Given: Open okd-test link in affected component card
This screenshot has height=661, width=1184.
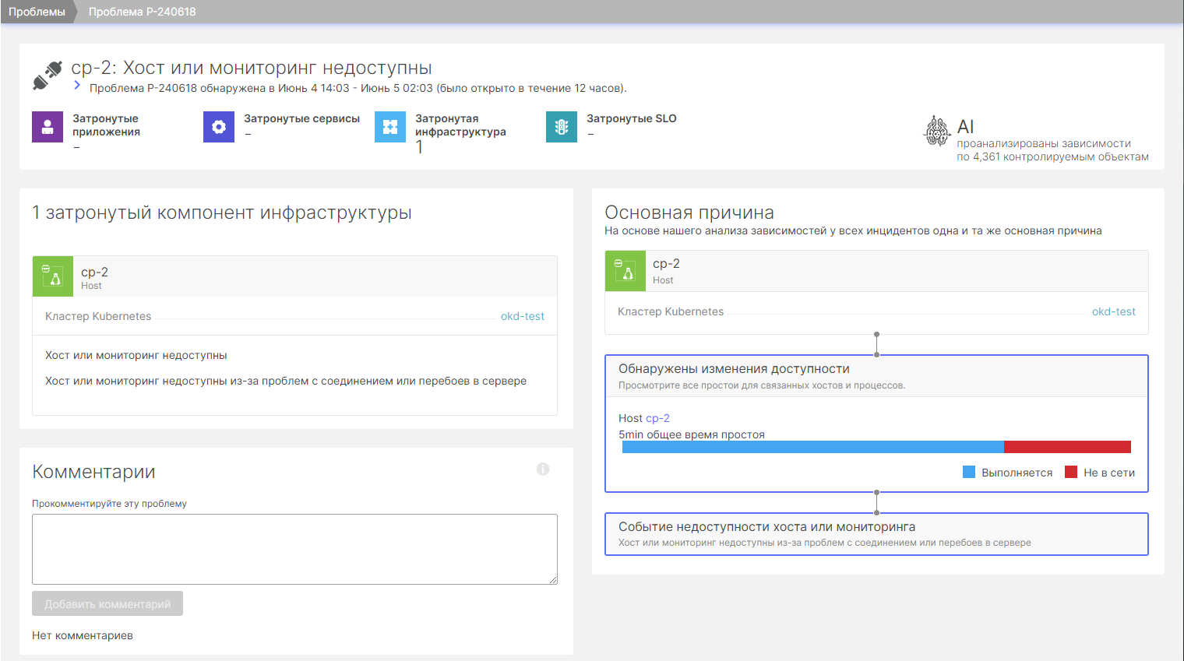Looking at the screenshot, I should [522, 316].
